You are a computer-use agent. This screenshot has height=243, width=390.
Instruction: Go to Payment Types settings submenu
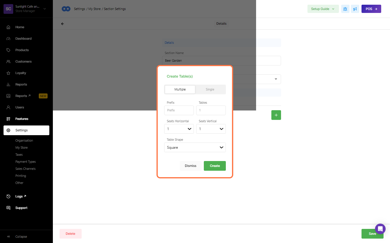[26, 162]
